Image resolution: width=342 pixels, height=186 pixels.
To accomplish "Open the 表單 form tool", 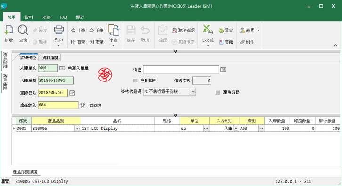I will tap(247, 30).
